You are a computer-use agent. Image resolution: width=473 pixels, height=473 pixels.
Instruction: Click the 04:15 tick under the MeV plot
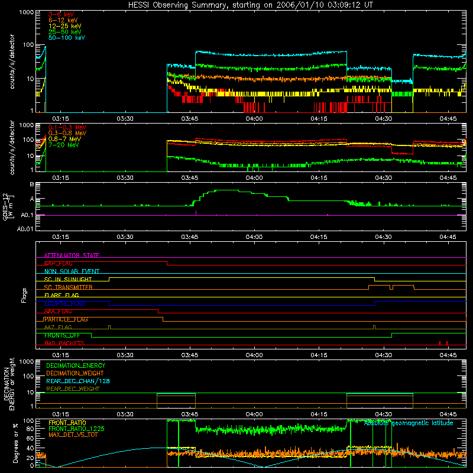point(319,178)
